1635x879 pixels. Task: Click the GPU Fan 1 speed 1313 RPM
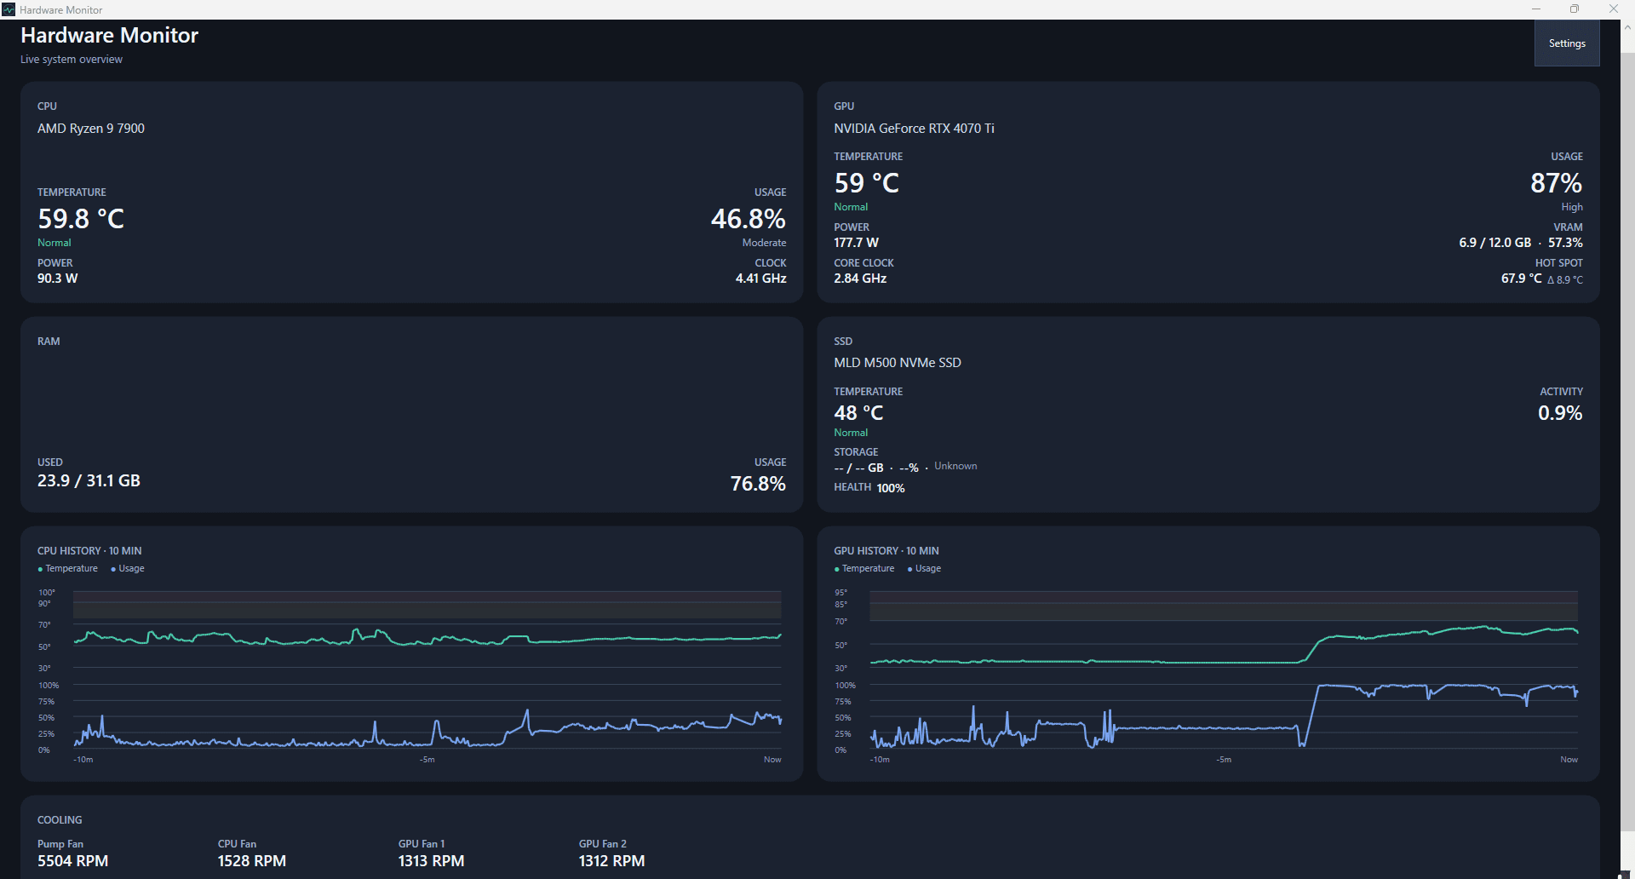click(x=431, y=861)
